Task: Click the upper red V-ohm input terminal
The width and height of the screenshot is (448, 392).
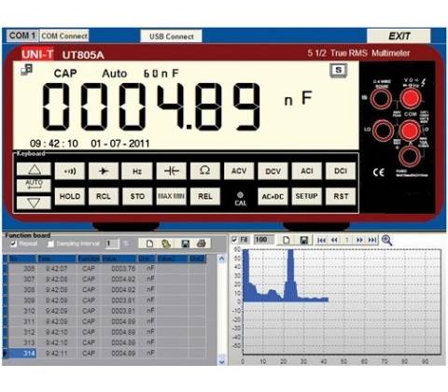Action: tap(411, 98)
